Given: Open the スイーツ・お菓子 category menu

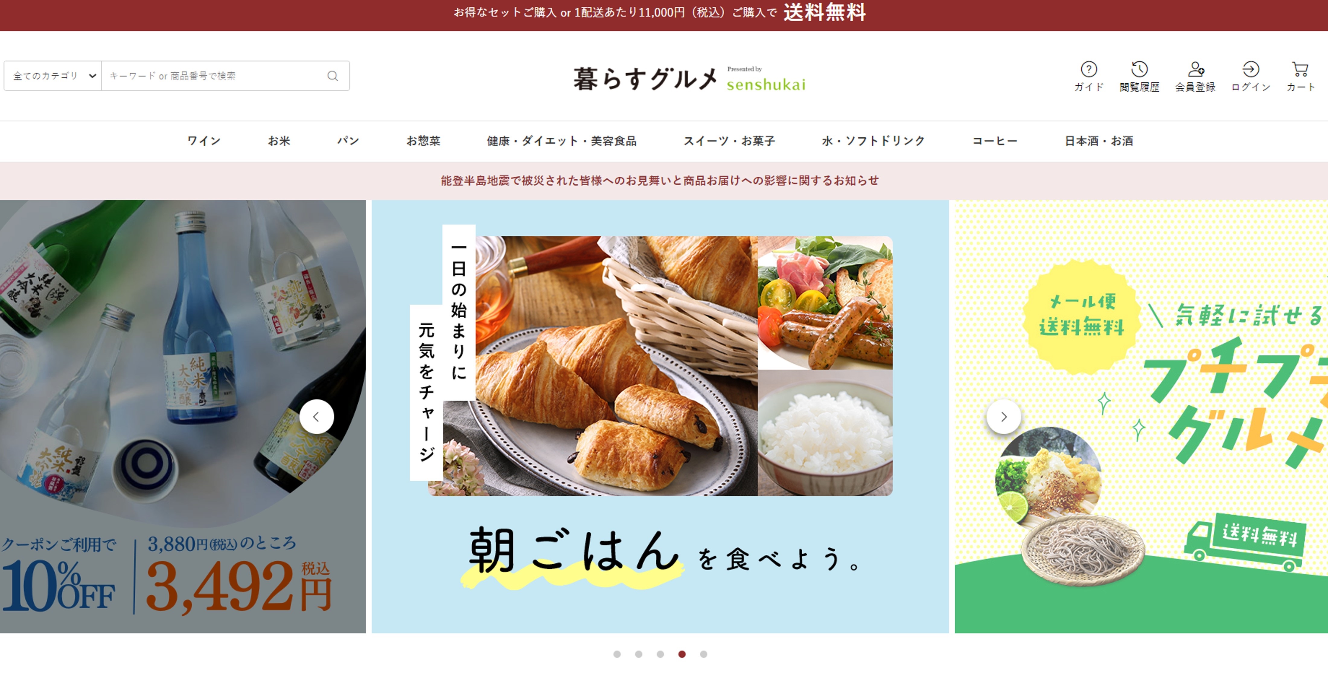Looking at the screenshot, I should pyautogui.click(x=729, y=141).
